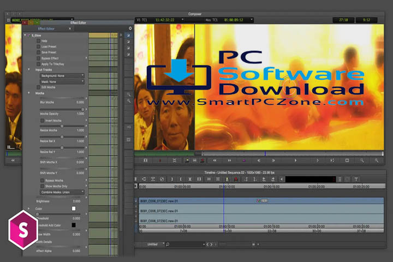Open the Mask: None dropdown
This screenshot has height=262, width=393.
(62, 82)
